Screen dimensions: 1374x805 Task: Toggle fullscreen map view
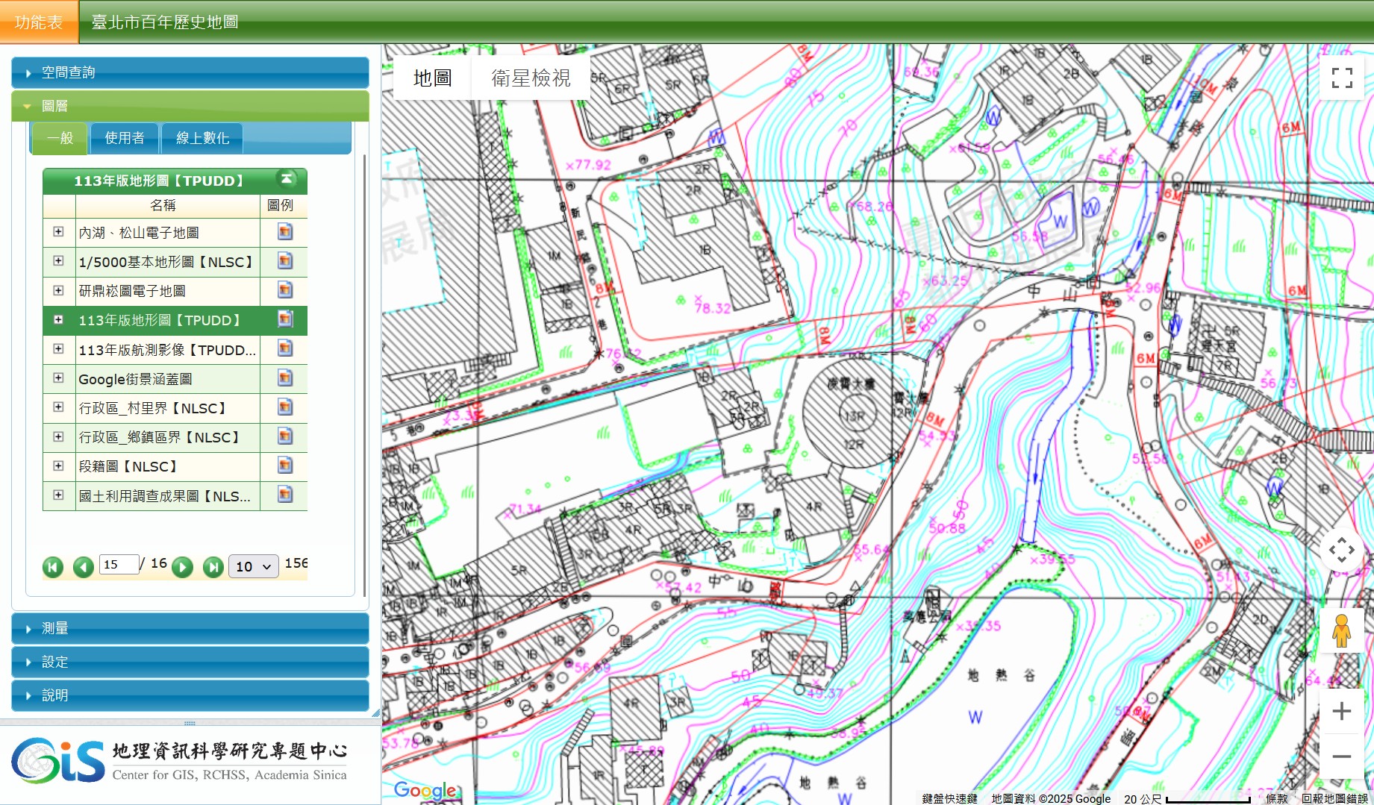(x=1341, y=78)
